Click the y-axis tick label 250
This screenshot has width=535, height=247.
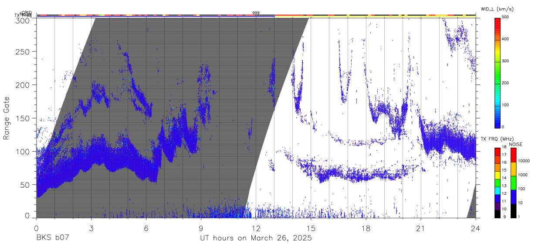point(24,51)
